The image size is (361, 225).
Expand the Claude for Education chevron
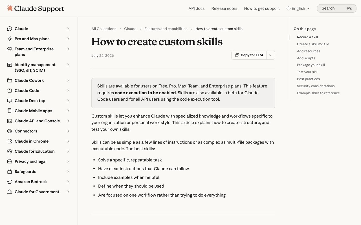pyautogui.click(x=68, y=151)
